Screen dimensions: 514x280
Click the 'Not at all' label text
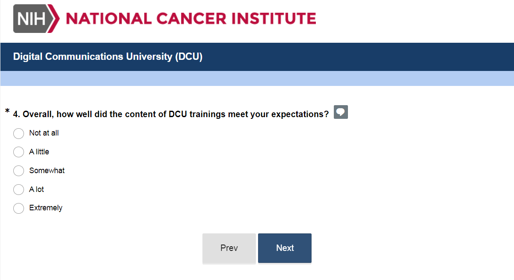[x=44, y=133]
